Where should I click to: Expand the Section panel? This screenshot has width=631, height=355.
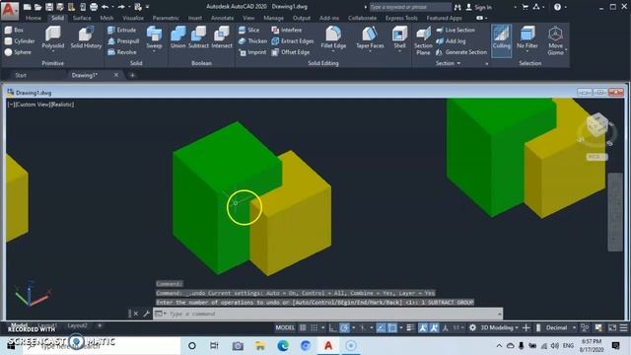coord(448,63)
